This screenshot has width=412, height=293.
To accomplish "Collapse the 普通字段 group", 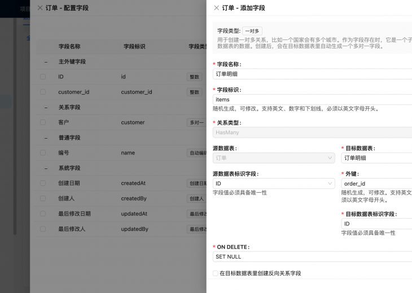I will [46, 137].
